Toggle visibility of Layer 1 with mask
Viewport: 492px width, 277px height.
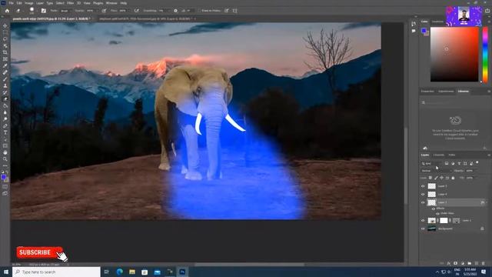pos(423,221)
